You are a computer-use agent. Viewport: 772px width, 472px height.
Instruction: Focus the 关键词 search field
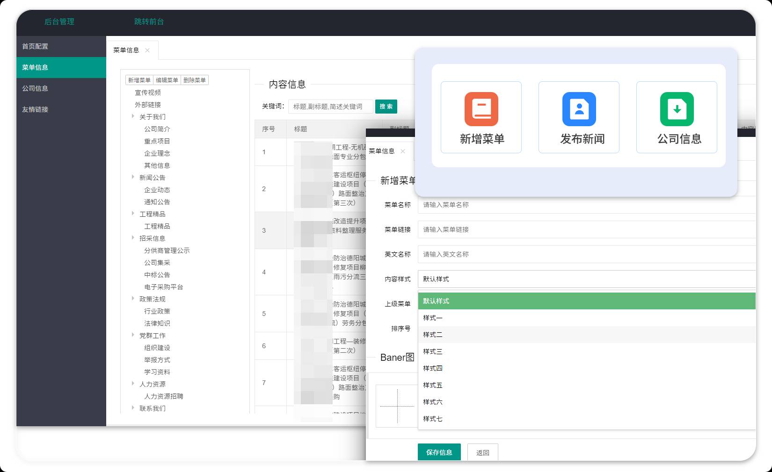(x=331, y=107)
